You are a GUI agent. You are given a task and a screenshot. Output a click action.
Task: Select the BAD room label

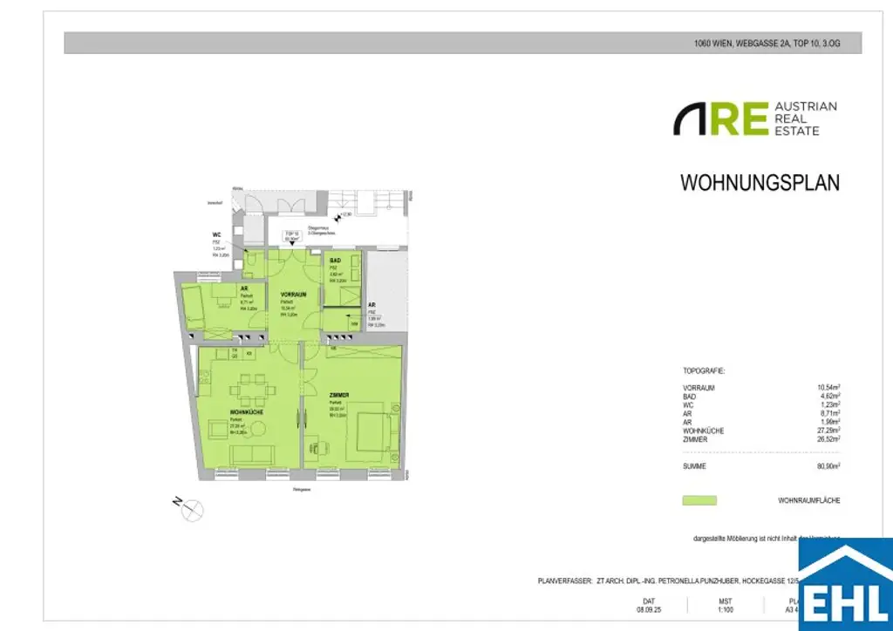click(335, 261)
